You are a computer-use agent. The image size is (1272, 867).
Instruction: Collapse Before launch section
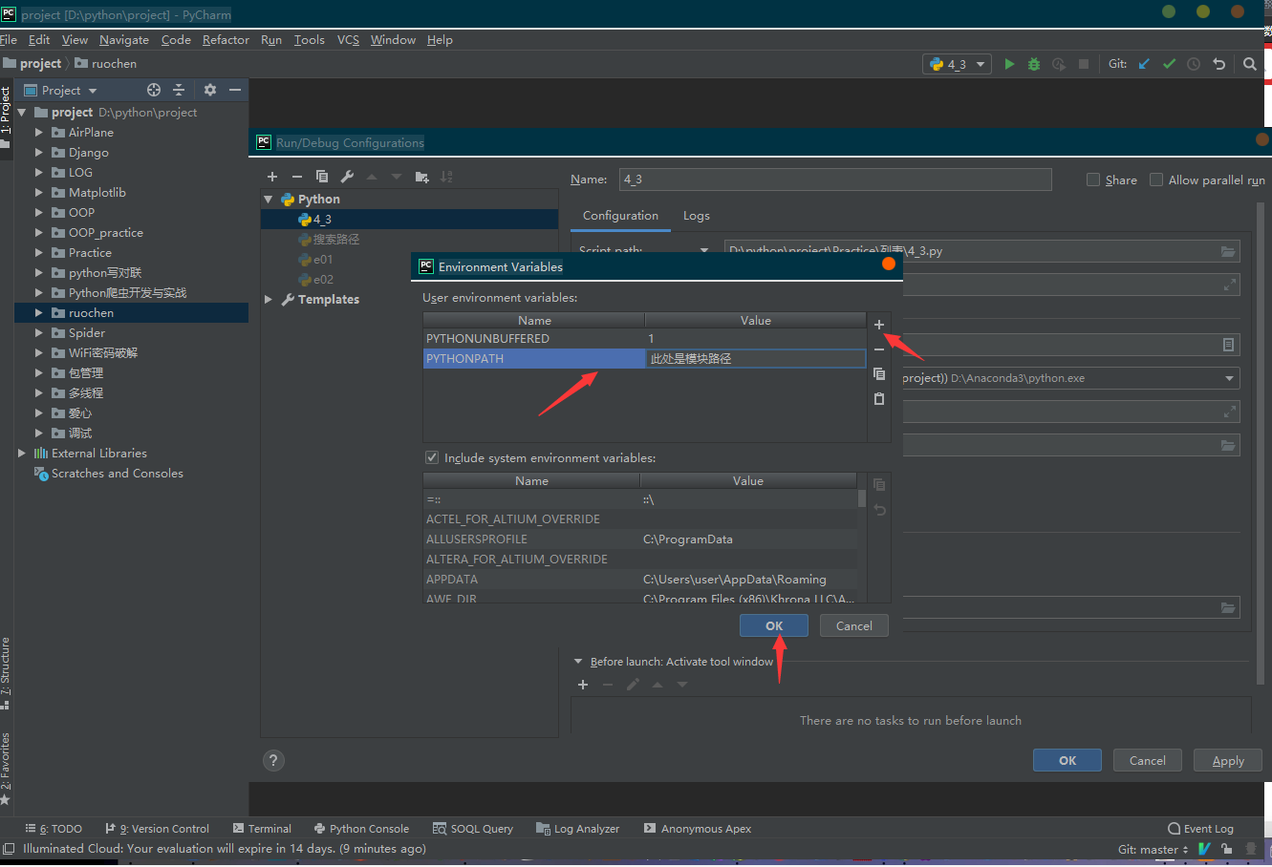pyautogui.click(x=578, y=662)
